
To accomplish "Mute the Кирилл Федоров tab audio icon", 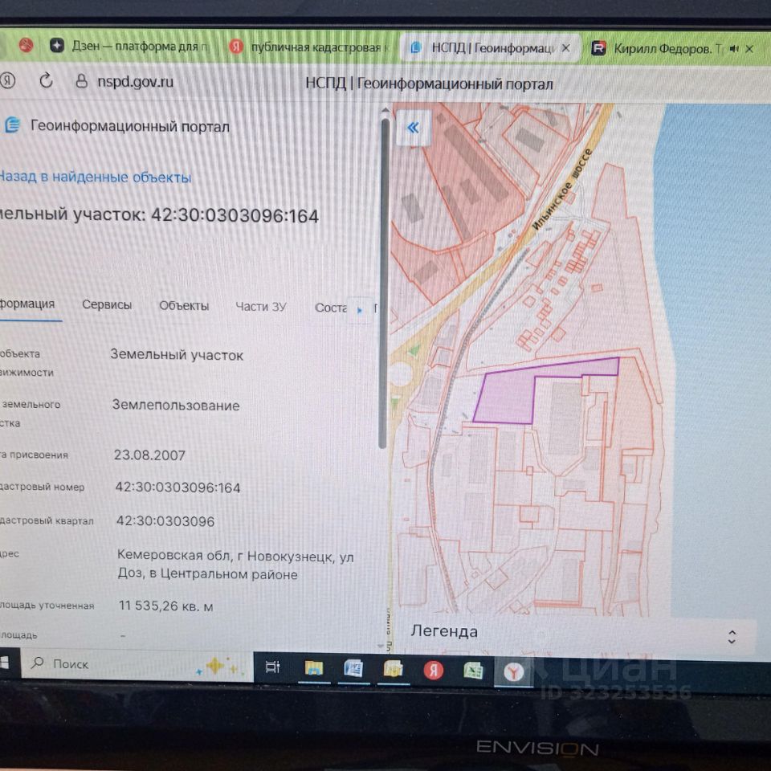I will [x=735, y=49].
